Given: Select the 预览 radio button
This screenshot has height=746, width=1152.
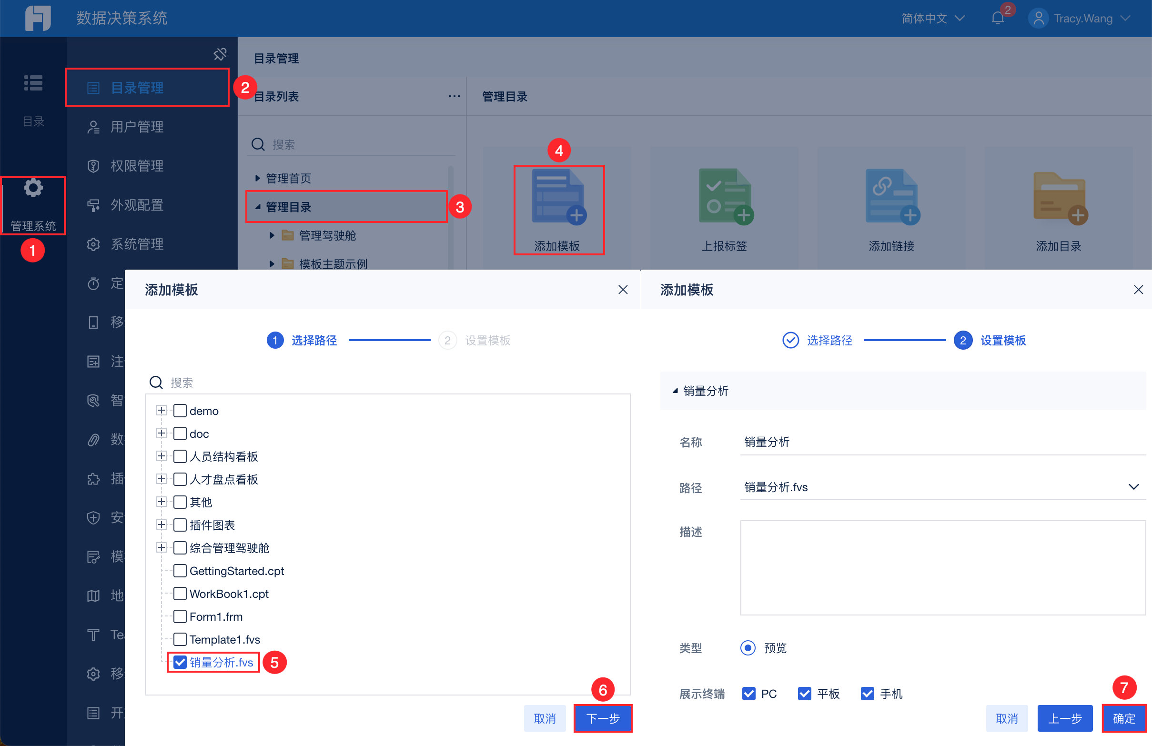Looking at the screenshot, I should click(x=748, y=648).
